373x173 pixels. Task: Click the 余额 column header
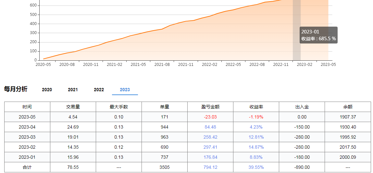(x=348, y=107)
